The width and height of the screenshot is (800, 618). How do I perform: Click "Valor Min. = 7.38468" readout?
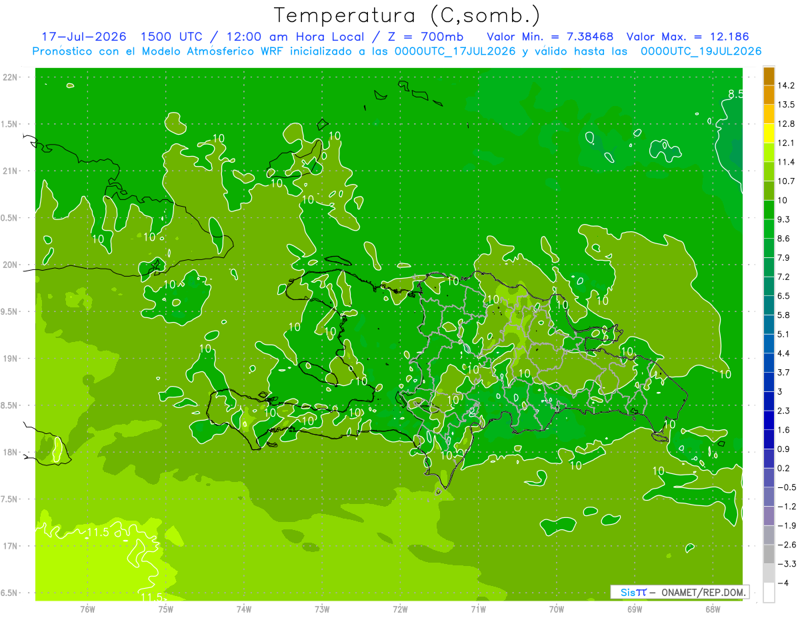(550, 37)
